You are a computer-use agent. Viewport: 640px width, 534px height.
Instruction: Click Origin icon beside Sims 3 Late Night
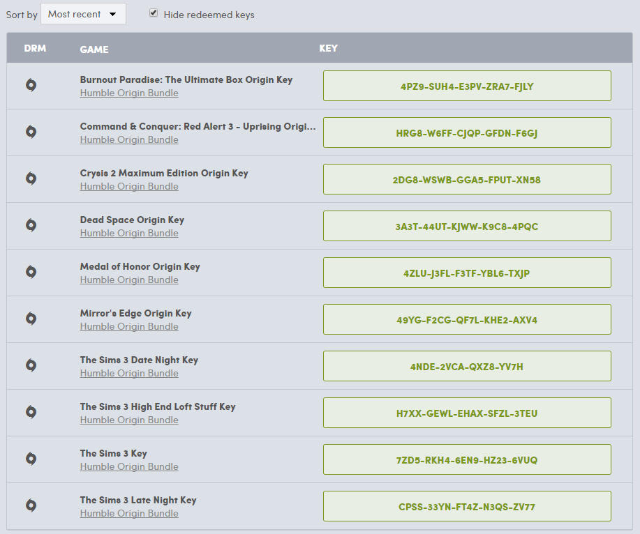(31, 505)
